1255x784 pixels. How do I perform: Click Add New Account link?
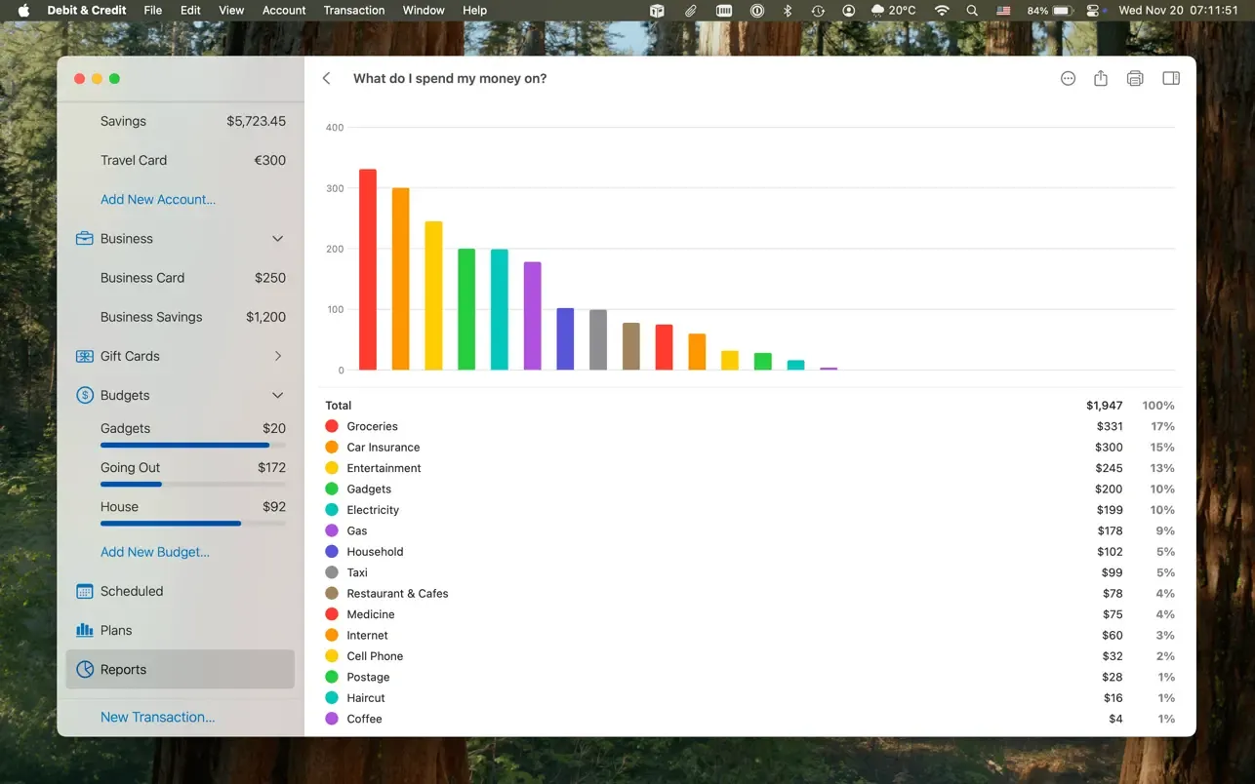[x=158, y=199]
